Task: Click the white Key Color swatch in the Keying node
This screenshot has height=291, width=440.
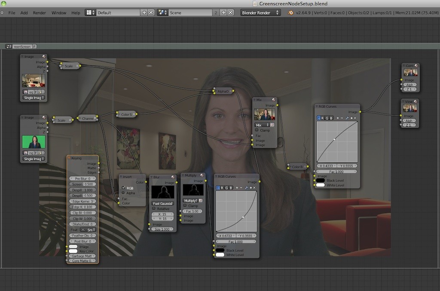Action: click(73, 251)
